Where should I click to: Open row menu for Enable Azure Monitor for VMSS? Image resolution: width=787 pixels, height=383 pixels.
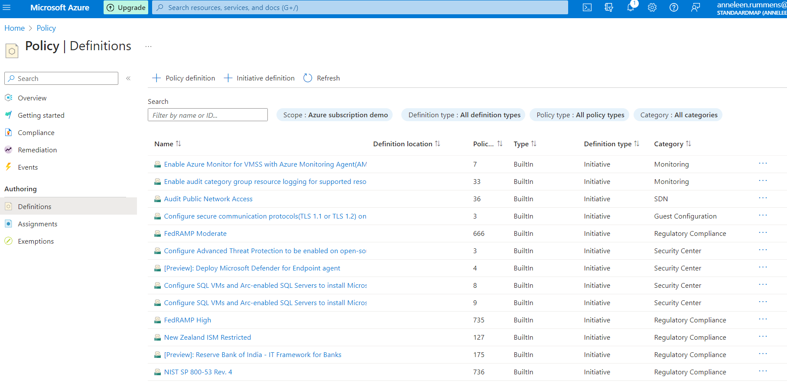tap(763, 164)
